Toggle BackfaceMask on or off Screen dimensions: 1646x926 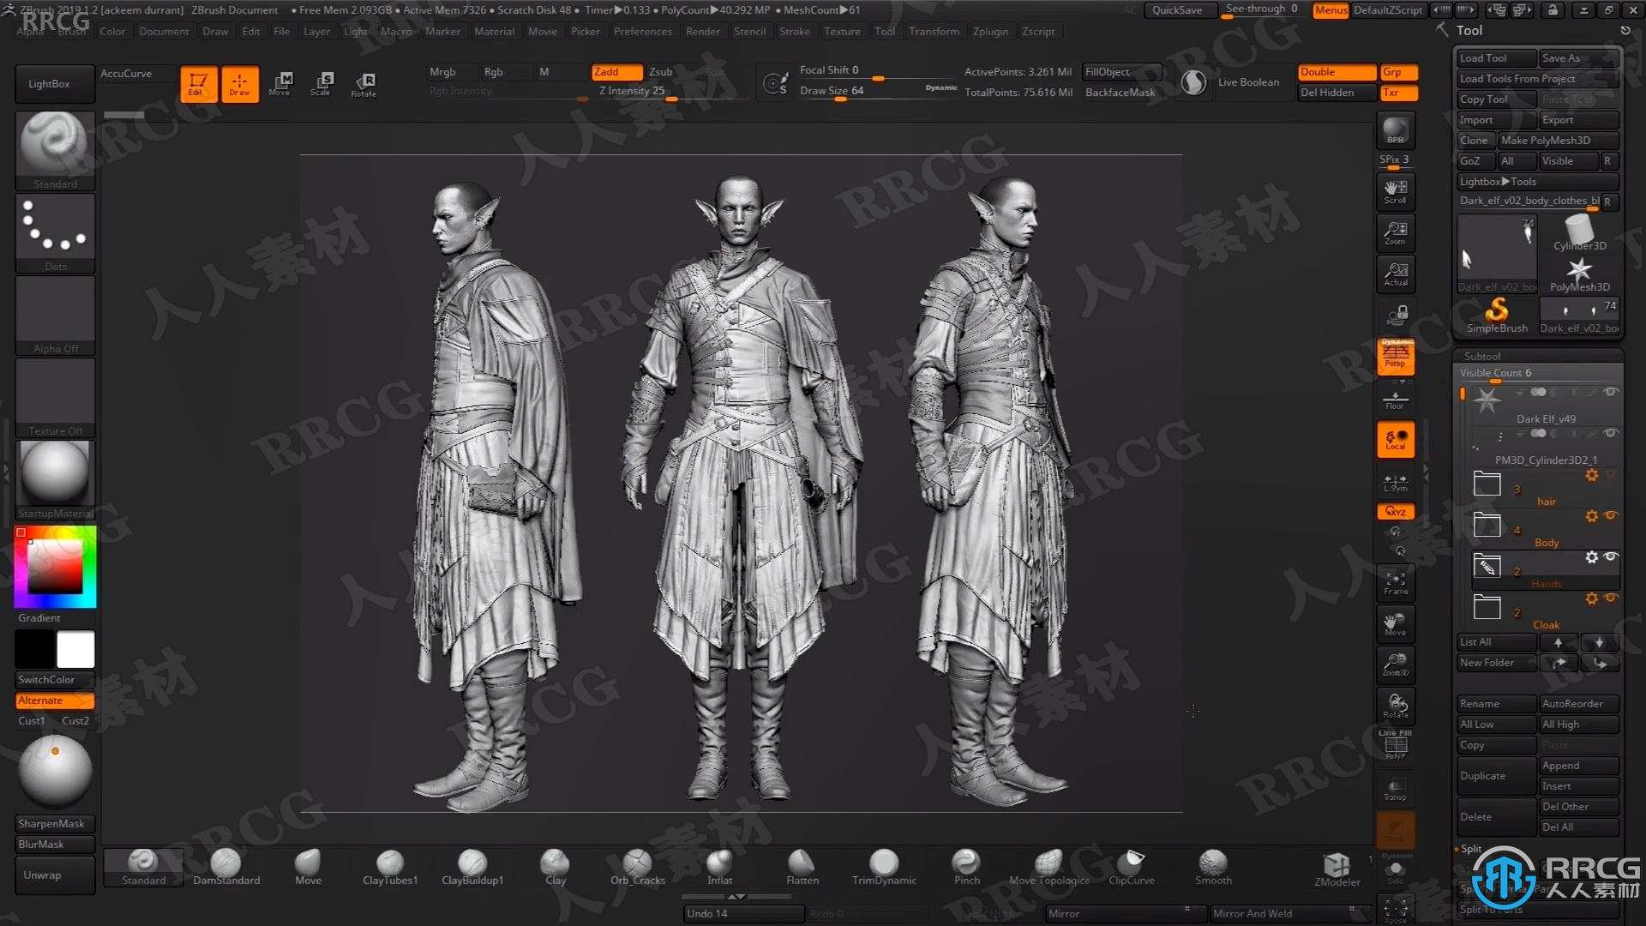(x=1117, y=93)
